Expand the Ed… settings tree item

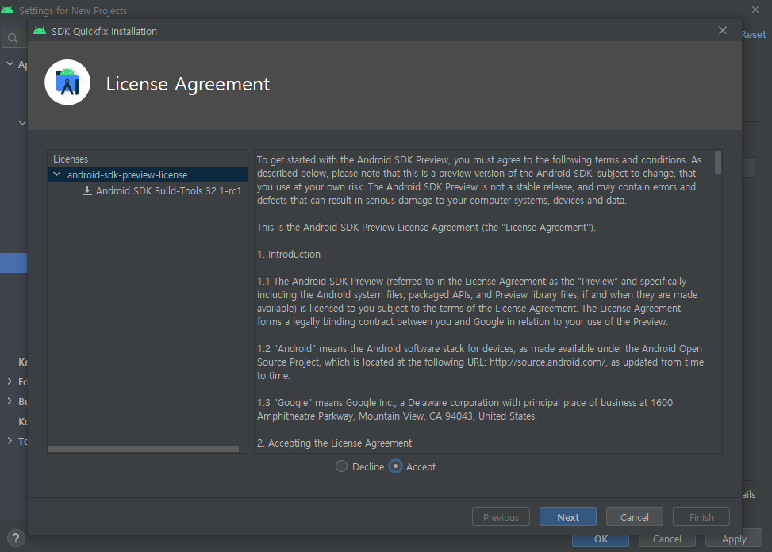tap(10, 381)
